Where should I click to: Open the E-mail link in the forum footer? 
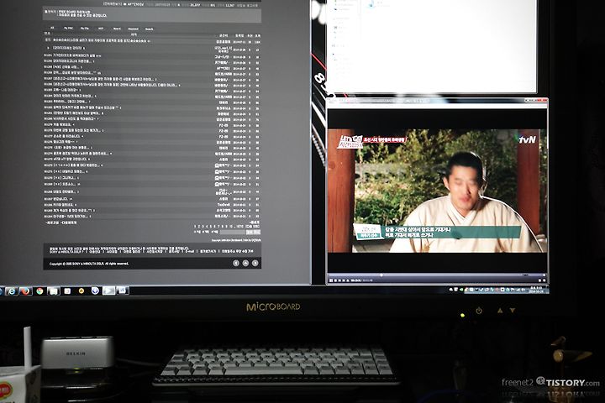pyautogui.click(x=189, y=251)
